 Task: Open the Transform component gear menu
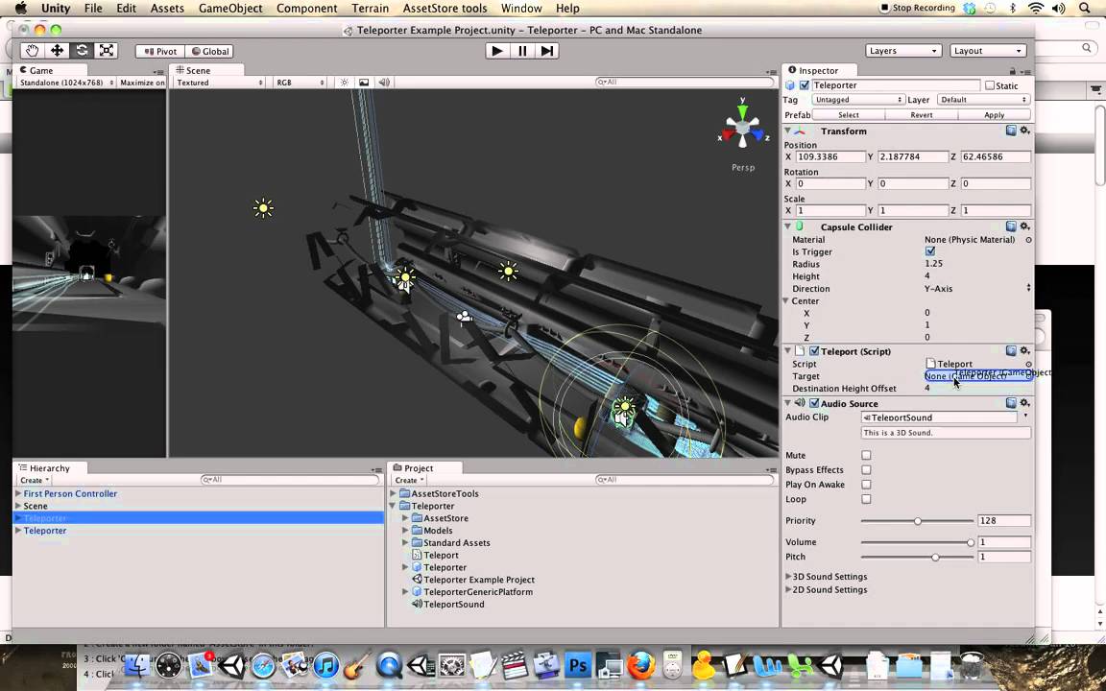(x=1024, y=131)
